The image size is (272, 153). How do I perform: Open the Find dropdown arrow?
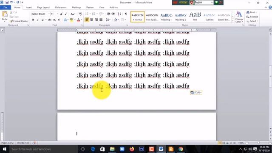256,12
